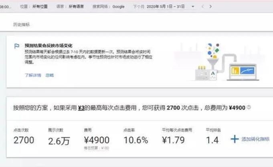Open the date range dropdown arrow
The image size is (273, 167).
click(x=193, y=7)
